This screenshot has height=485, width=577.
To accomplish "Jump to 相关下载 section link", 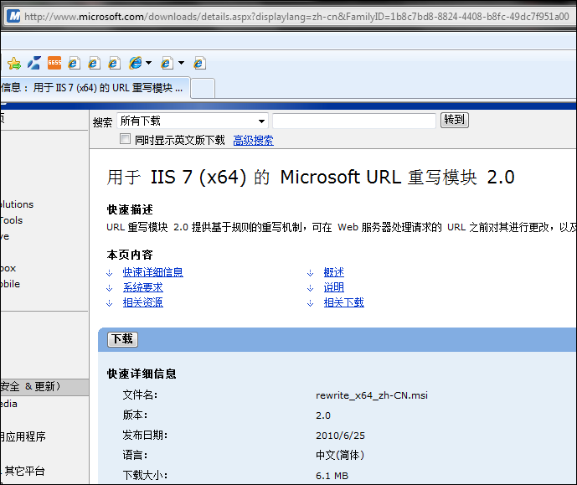I will pyautogui.click(x=343, y=302).
